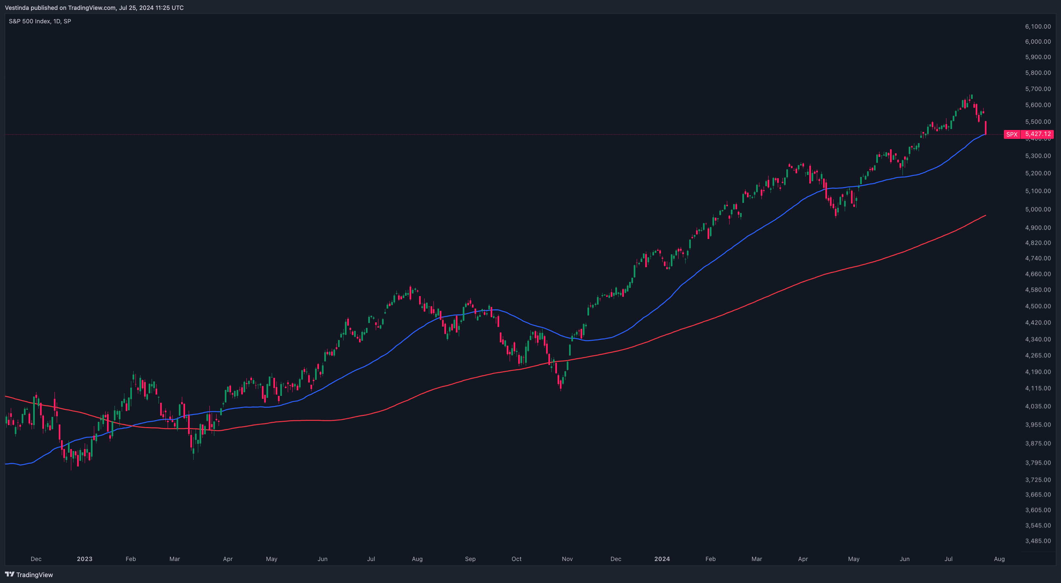Click the 4,420.00 price axis label
This screenshot has width=1061, height=583.
1037,322
